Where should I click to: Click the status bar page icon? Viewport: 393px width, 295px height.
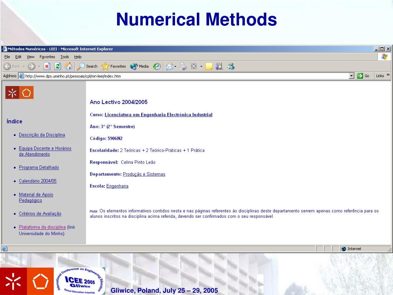pos(5,249)
